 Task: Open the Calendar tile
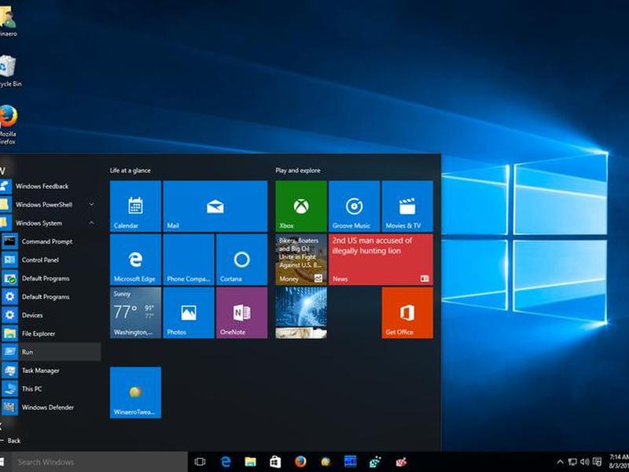pos(135,206)
